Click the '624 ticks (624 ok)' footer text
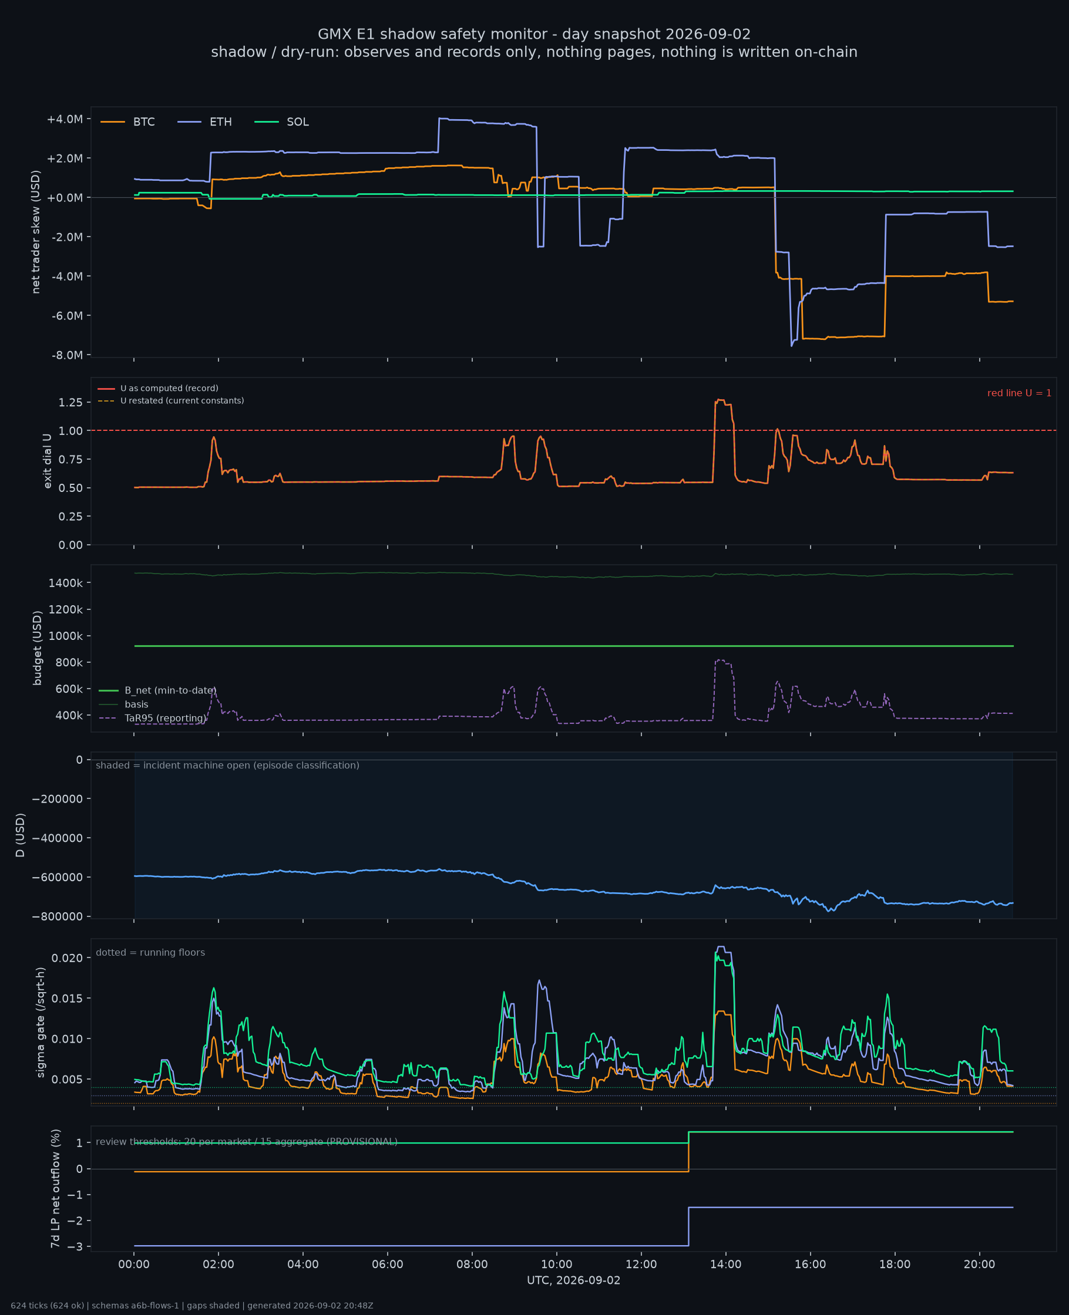 [48, 1306]
